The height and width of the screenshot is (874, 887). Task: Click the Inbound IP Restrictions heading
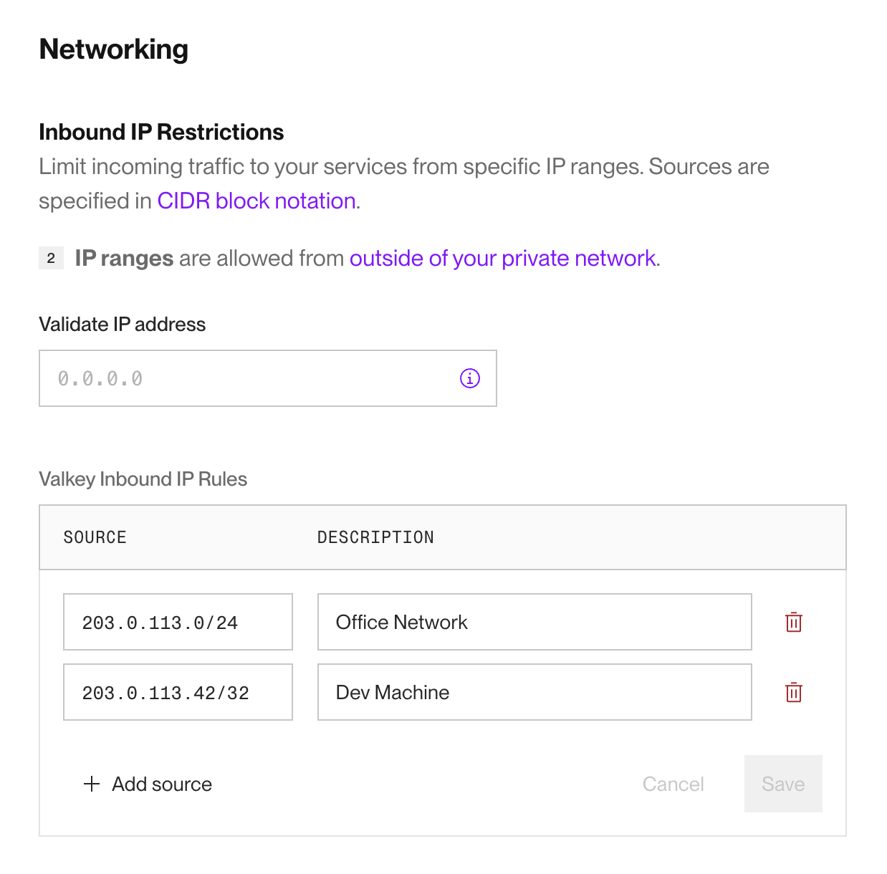pos(161,132)
